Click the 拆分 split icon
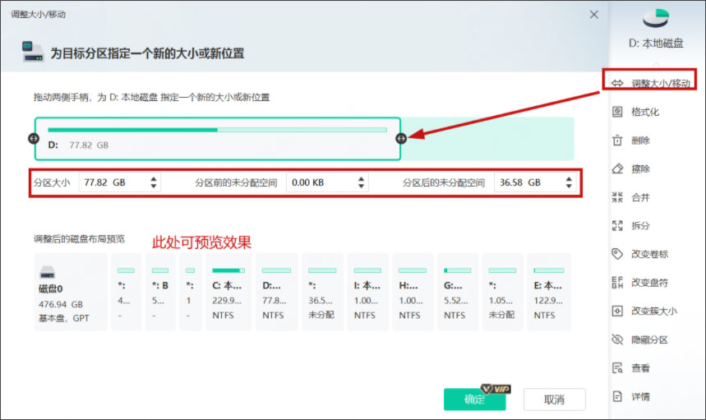 pos(617,225)
